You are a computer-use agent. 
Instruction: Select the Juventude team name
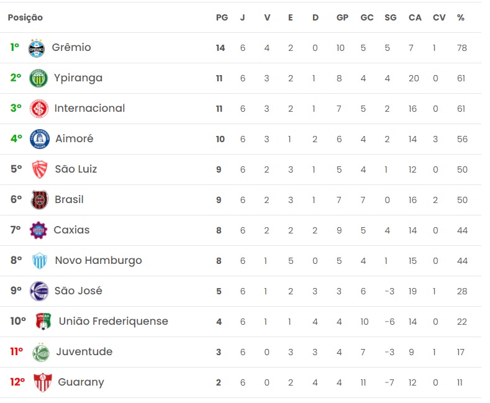[x=84, y=352]
